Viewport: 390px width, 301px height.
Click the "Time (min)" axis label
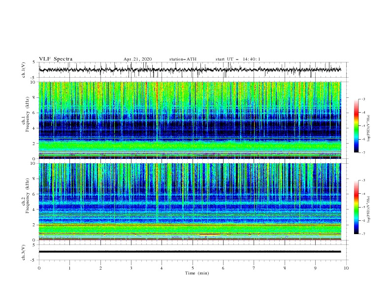click(x=197, y=273)
